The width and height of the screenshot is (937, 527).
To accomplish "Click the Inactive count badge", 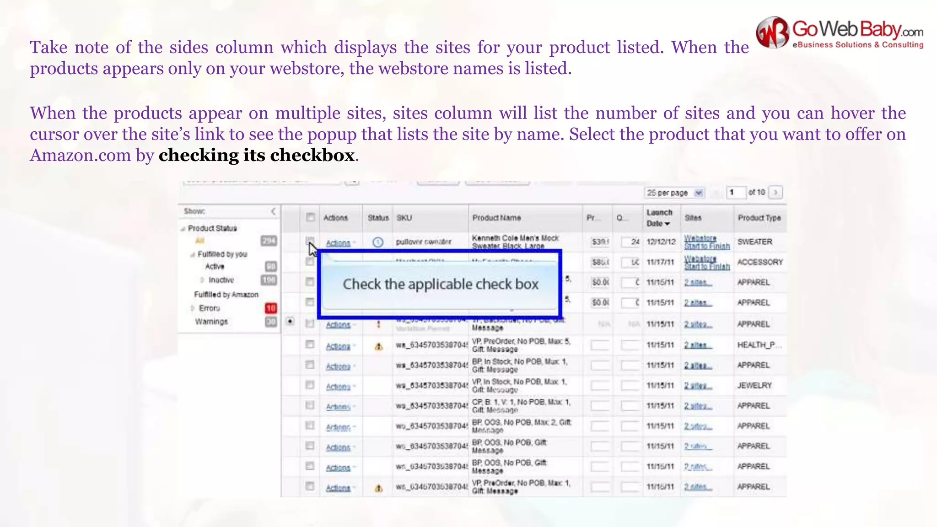I will [269, 280].
